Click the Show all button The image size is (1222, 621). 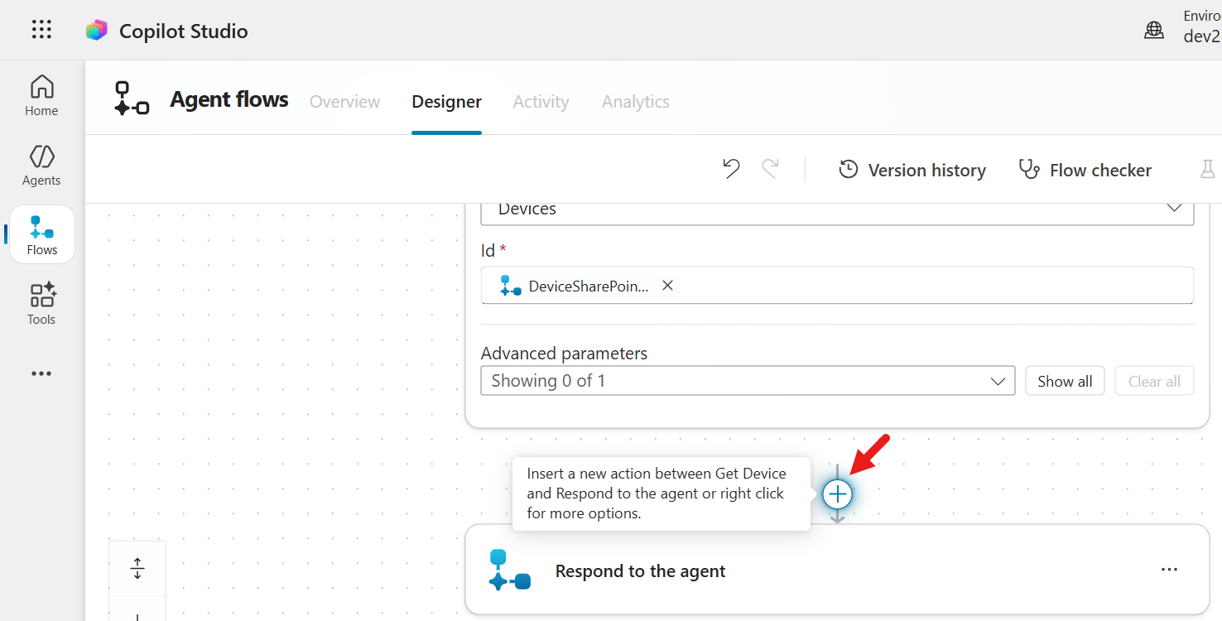click(1064, 381)
